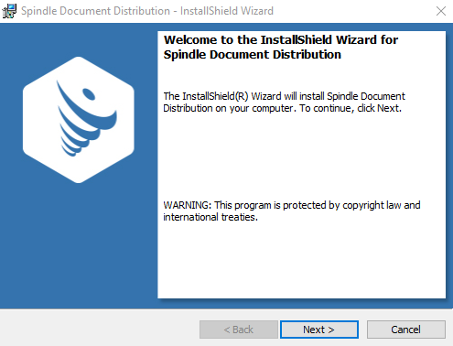Click the bold "Spindle Document Distribution" heading line

tap(253, 55)
